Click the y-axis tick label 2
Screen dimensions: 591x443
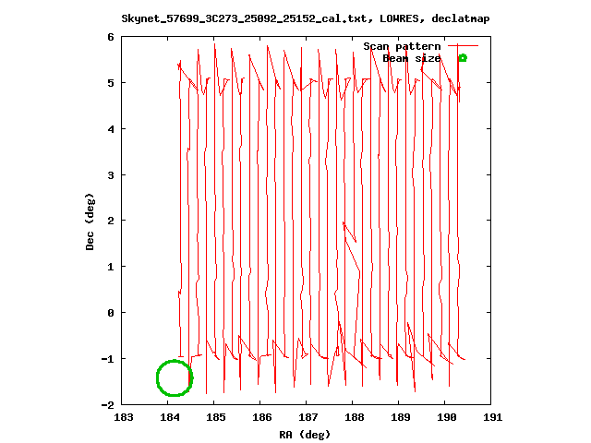[x=111, y=221]
